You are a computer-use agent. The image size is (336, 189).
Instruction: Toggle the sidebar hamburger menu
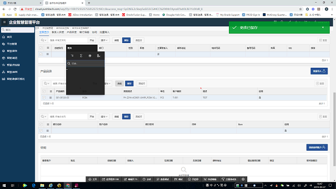(4, 22)
